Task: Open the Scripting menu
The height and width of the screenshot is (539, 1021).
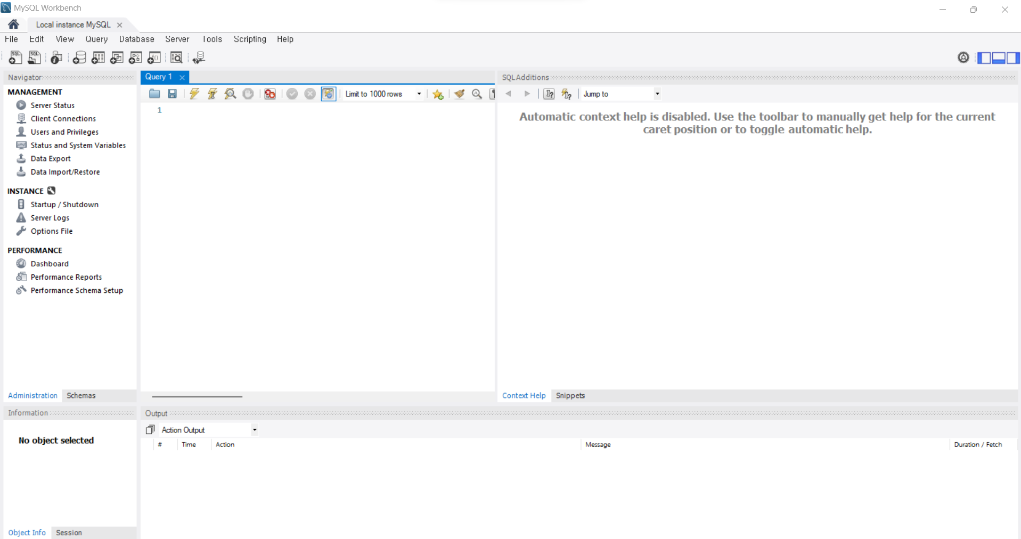Action: pyautogui.click(x=250, y=39)
